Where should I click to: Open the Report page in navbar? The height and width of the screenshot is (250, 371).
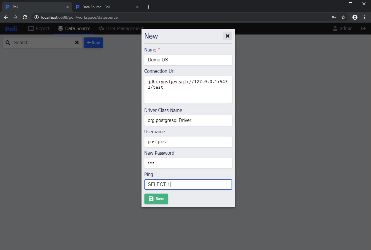click(39, 29)
